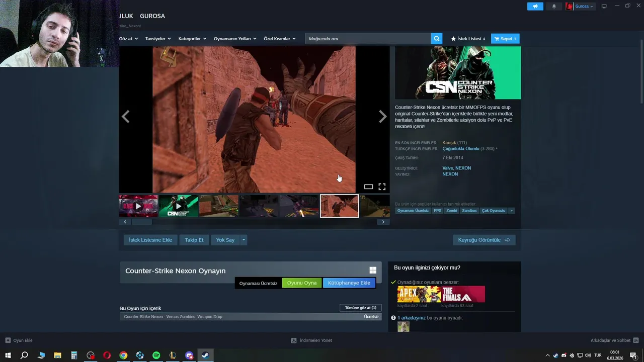Viewport: 644px width, 362px height.
Task: Click Yok Say button
Action: point(225,240)
